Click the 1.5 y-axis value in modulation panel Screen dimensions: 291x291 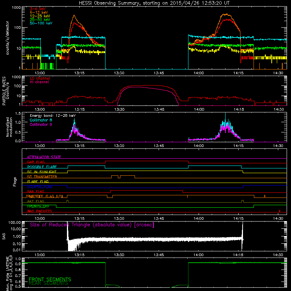[x=18, y=113]
